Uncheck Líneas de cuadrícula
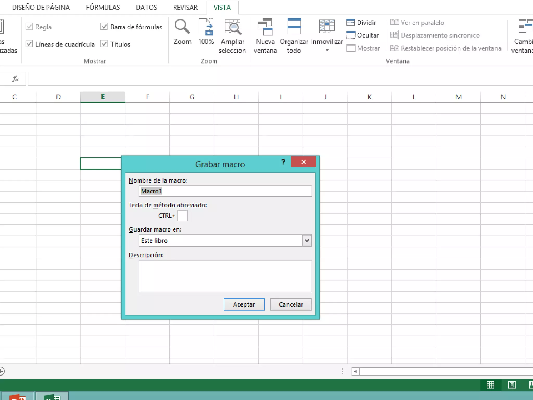533x400 pixels. (x=29, y=44)
